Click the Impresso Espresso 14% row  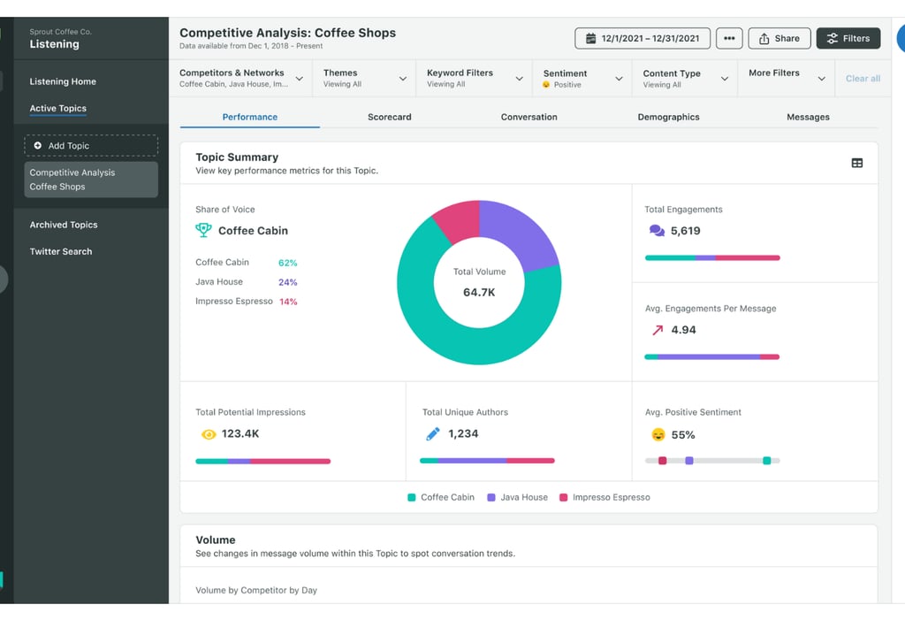[x=247, y=302]
